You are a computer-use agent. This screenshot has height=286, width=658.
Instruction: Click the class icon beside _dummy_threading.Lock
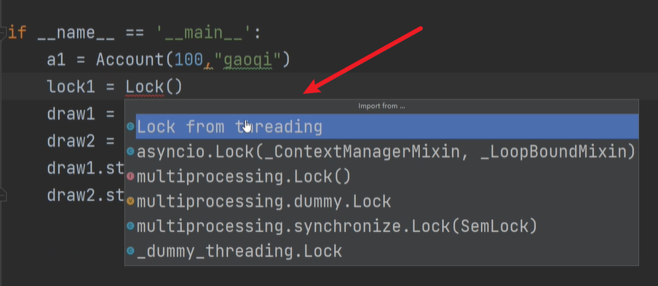pyautogui.click(x=130, y=251)
